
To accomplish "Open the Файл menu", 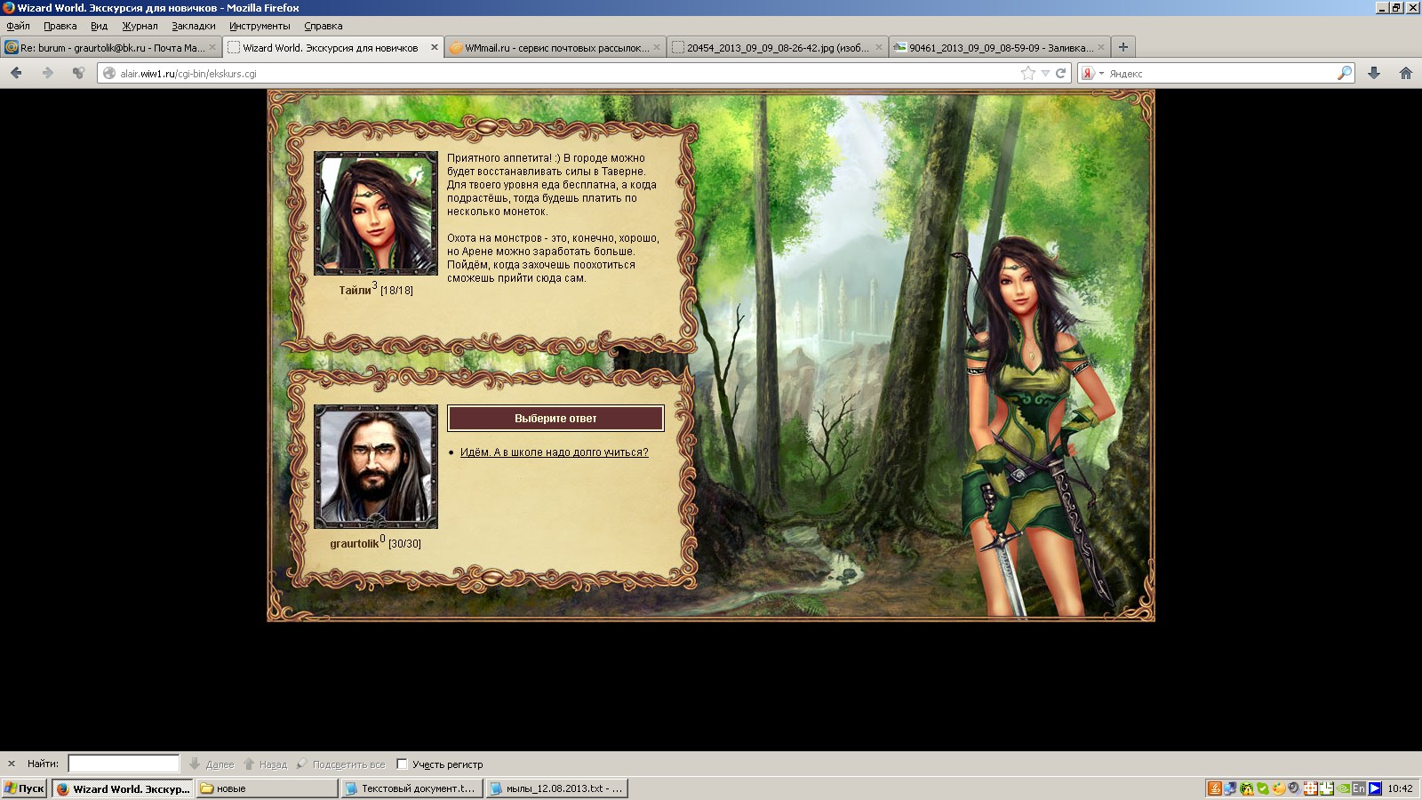I will [18, 26].
